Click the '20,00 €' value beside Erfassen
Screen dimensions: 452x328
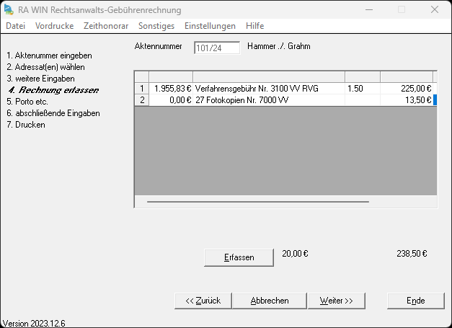[x=295, y=254]
